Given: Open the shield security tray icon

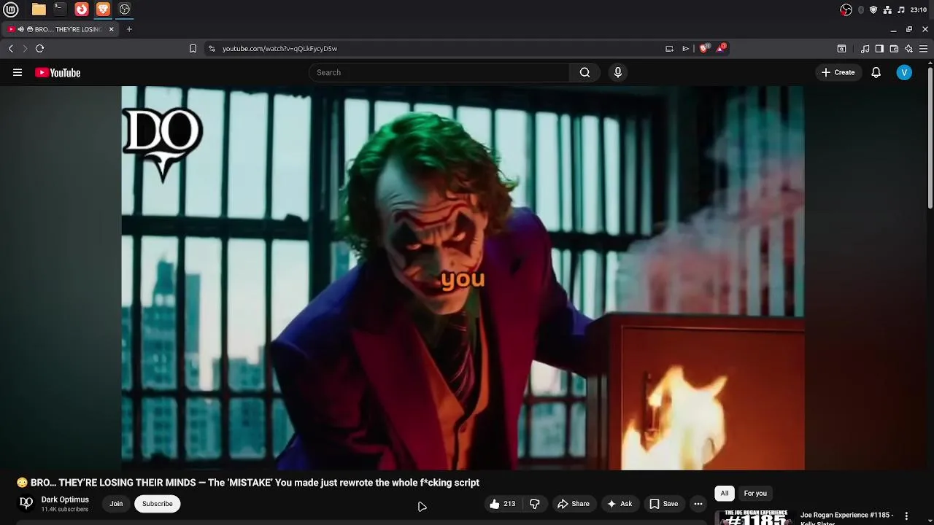Looking at the screenshot, I should [873, 9].
